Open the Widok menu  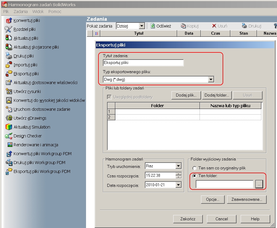click(38, 12)
